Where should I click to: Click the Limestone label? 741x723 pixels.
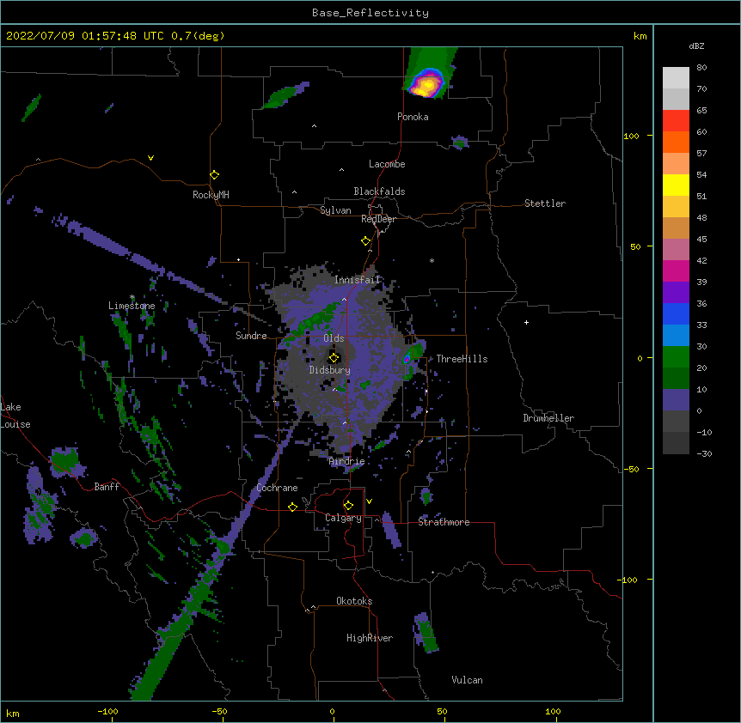(x=132, y=306)
